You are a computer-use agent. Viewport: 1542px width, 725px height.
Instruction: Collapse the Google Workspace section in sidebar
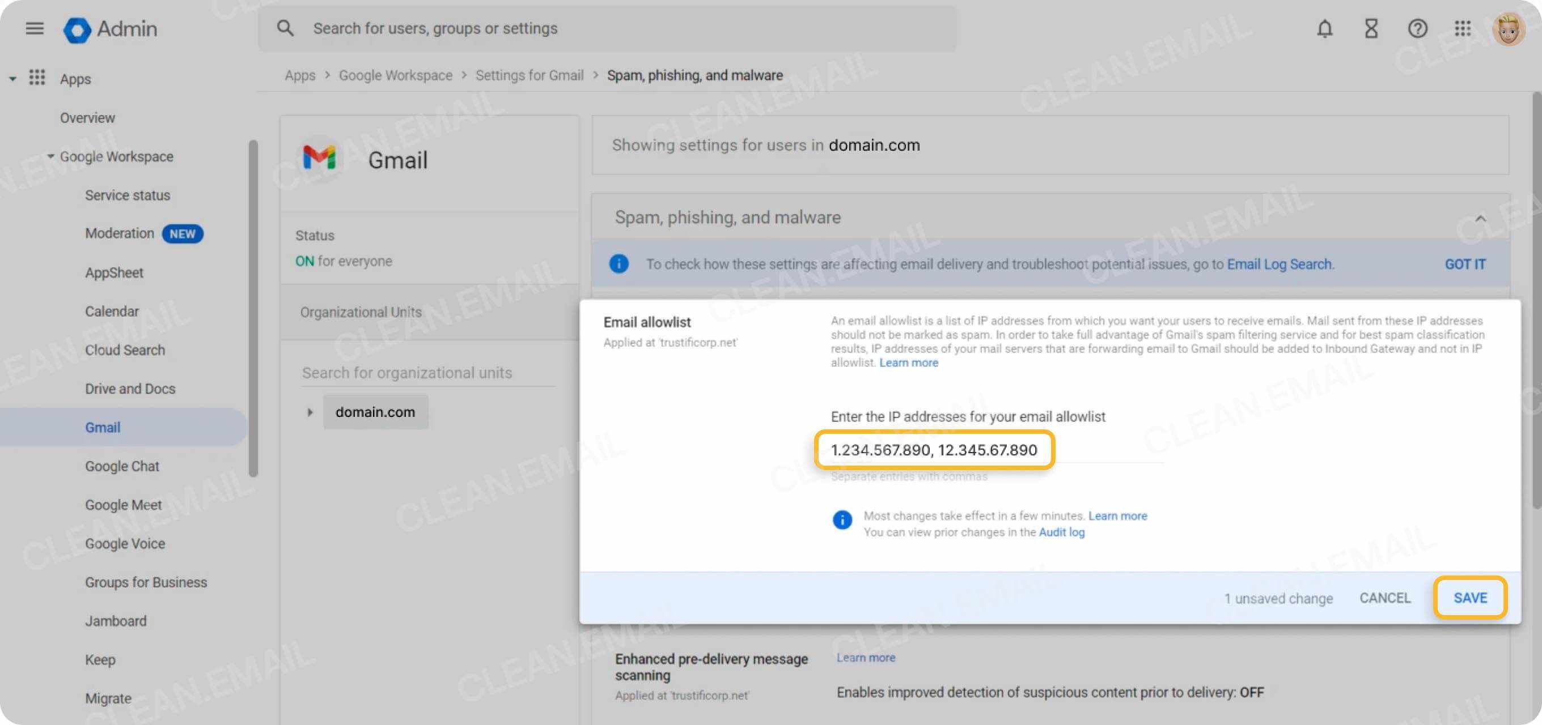tap(50, 156)
